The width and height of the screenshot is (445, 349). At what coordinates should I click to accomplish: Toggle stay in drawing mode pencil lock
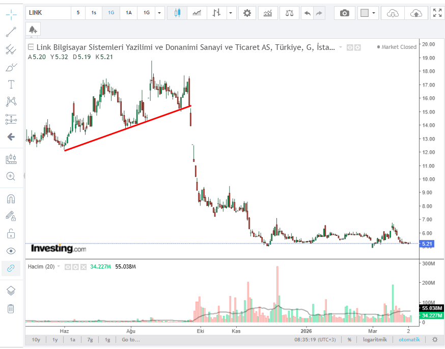(x=11, y=217)
